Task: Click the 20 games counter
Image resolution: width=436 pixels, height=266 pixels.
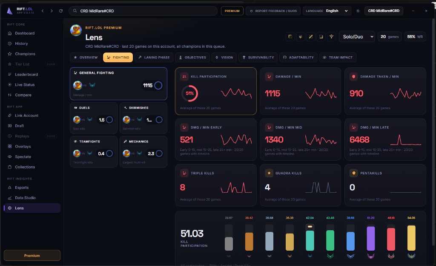Action: (390, 37)
